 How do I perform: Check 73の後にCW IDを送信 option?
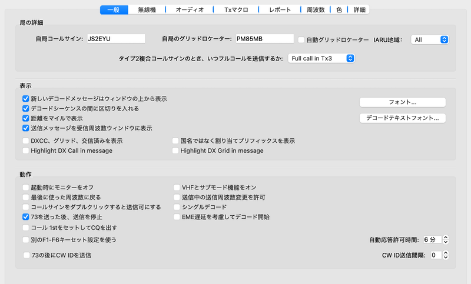tap(27, 255)
